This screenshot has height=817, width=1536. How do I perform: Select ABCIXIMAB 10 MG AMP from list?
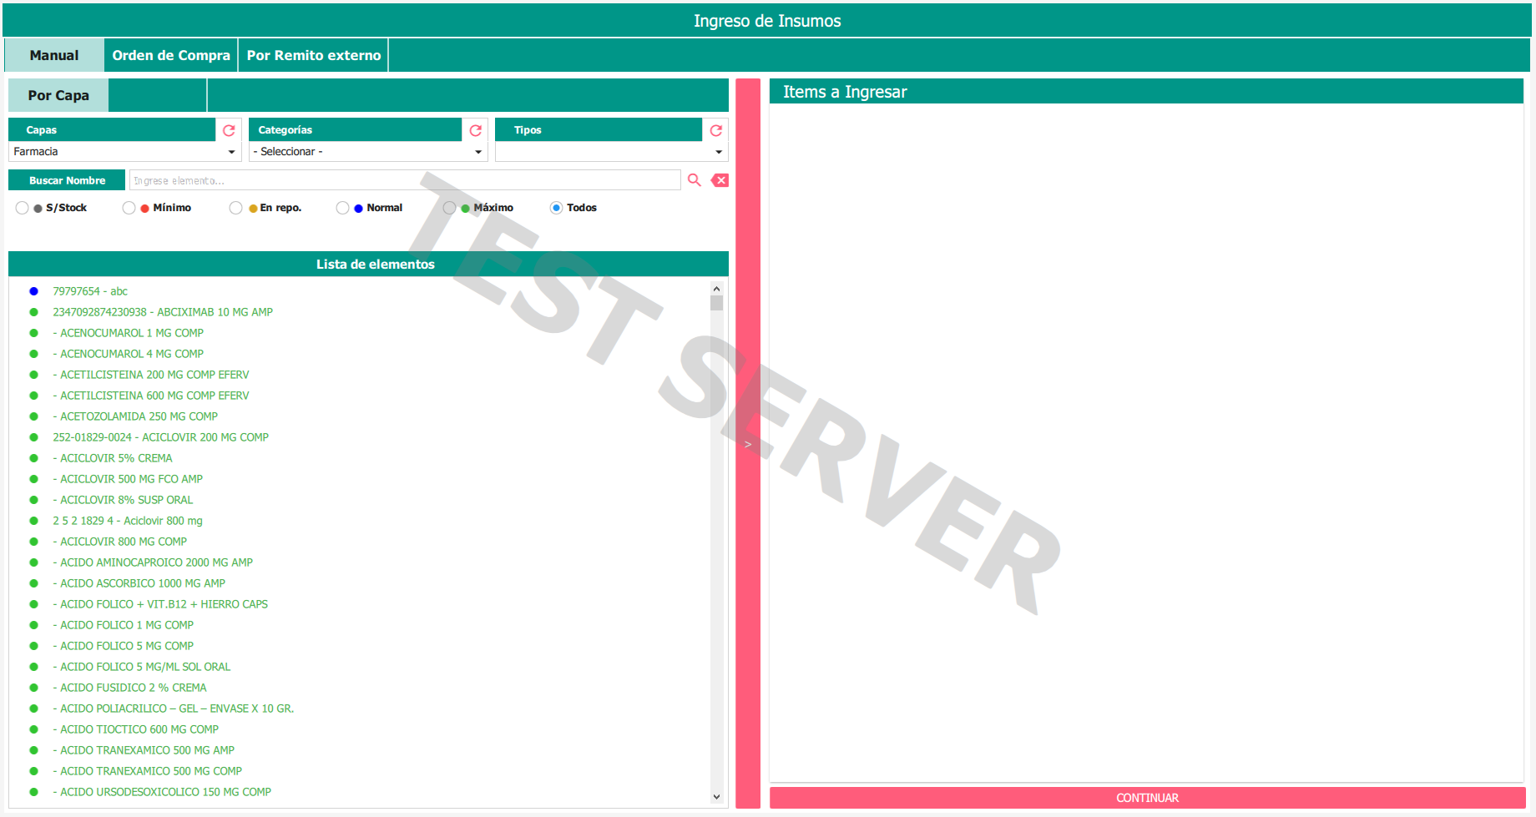point(163,312)
